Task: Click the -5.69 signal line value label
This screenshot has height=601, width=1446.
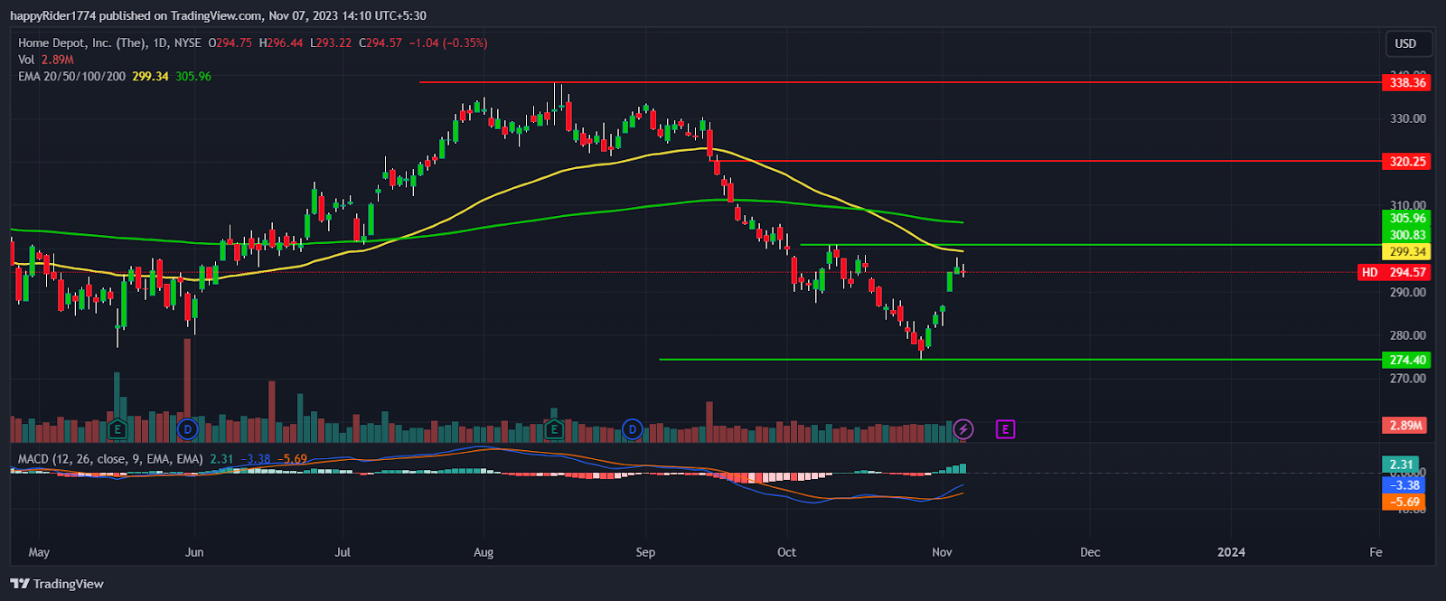Action: click(1404, 502)
